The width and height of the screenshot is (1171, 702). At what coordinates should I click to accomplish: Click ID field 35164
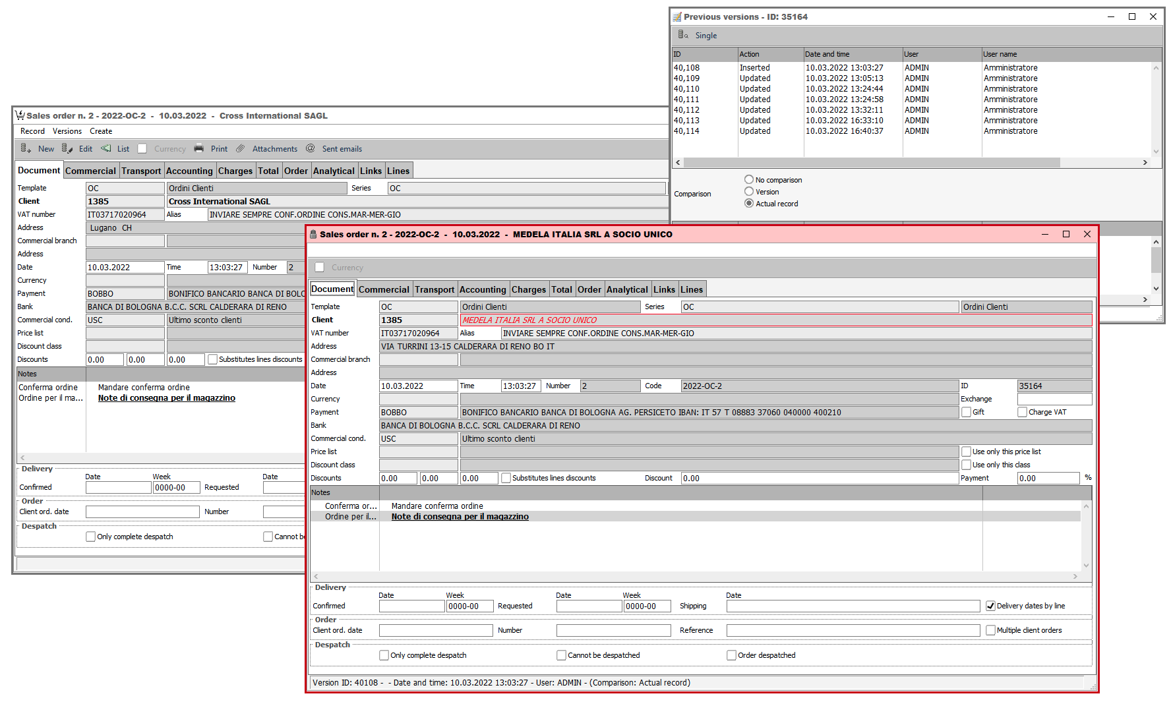pyautogui.click(x=1054, y=386)
